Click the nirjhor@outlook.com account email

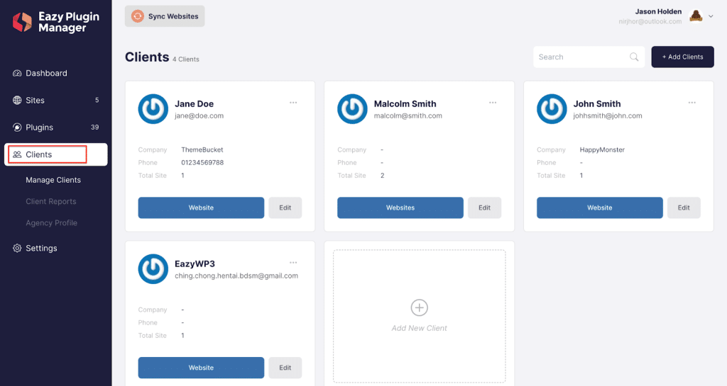click(650, 21)
